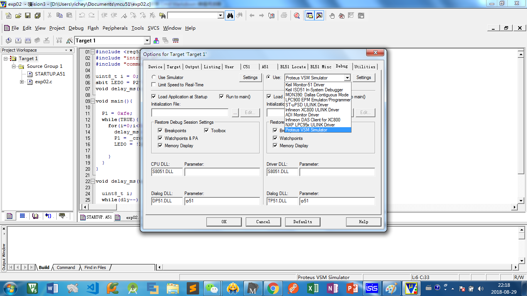Toggle Limit Speed to Real-Time checkbox

pos(154,85)
